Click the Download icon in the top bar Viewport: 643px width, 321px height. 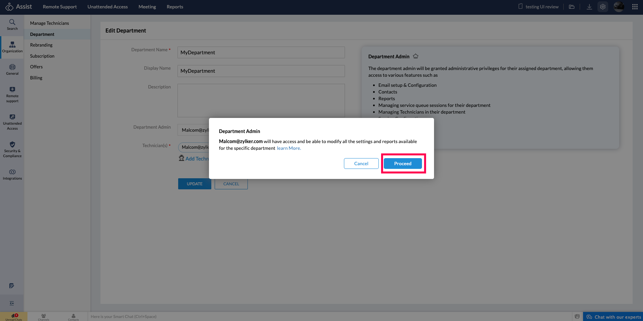pyautogui.click(x=589, y=6)
